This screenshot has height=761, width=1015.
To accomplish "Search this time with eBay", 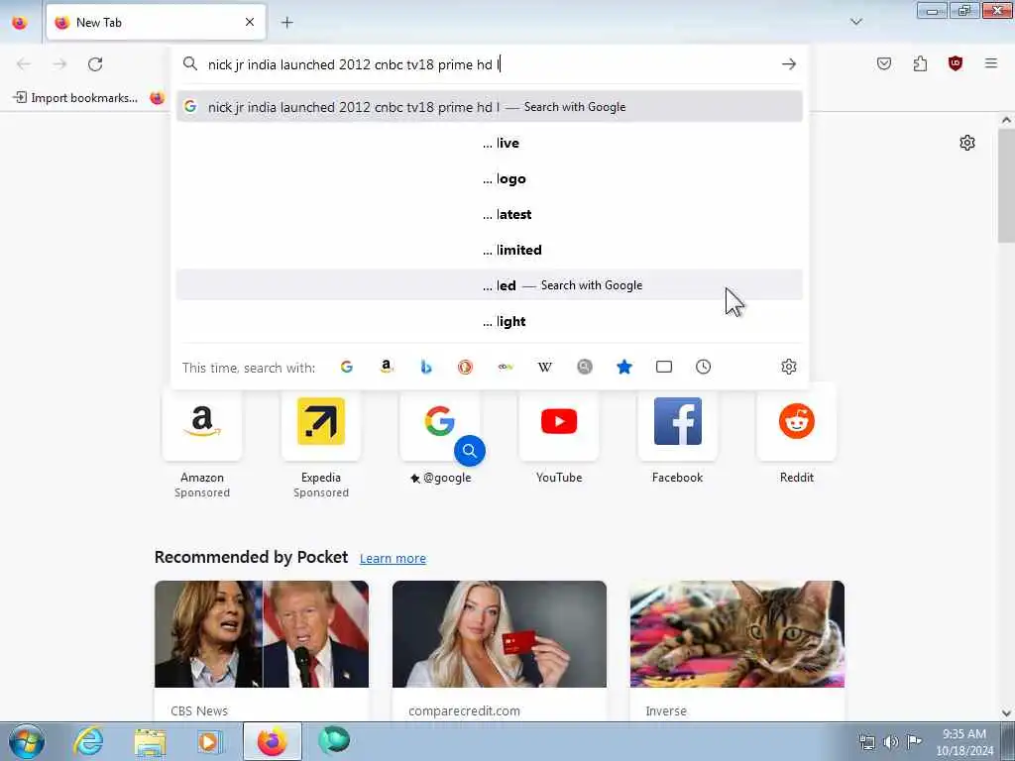I will [x=506, y=367].
